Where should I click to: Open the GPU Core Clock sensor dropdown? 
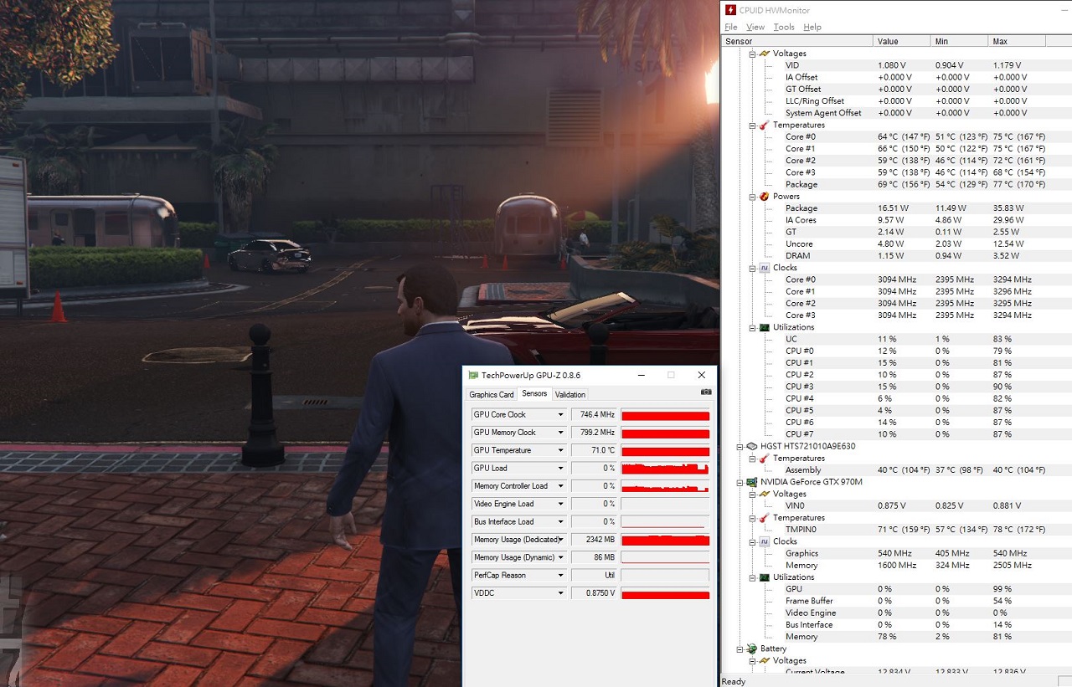pos(560,414)
